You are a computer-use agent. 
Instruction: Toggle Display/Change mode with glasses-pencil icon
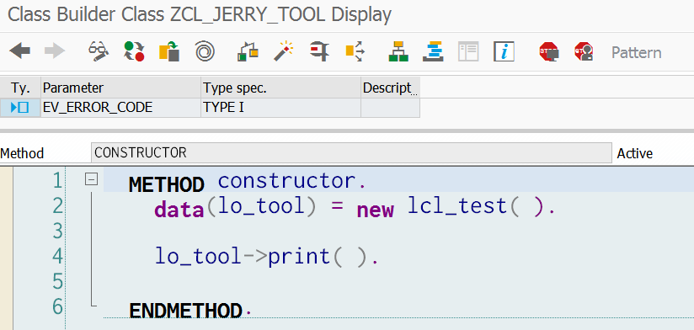(x=99, y=51)
